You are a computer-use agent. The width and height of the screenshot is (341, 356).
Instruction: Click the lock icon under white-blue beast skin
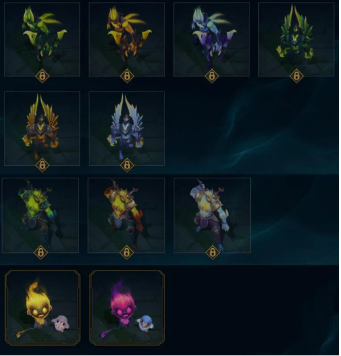point(212,252)
